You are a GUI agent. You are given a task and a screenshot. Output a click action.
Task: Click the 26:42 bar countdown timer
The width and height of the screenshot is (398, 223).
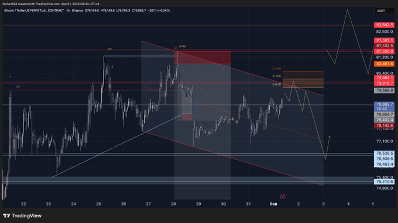click(x=382, y=109)
